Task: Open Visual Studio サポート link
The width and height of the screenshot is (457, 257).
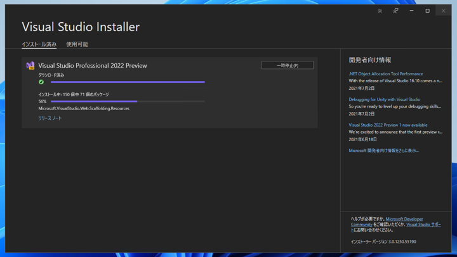Action: [423, 225]
